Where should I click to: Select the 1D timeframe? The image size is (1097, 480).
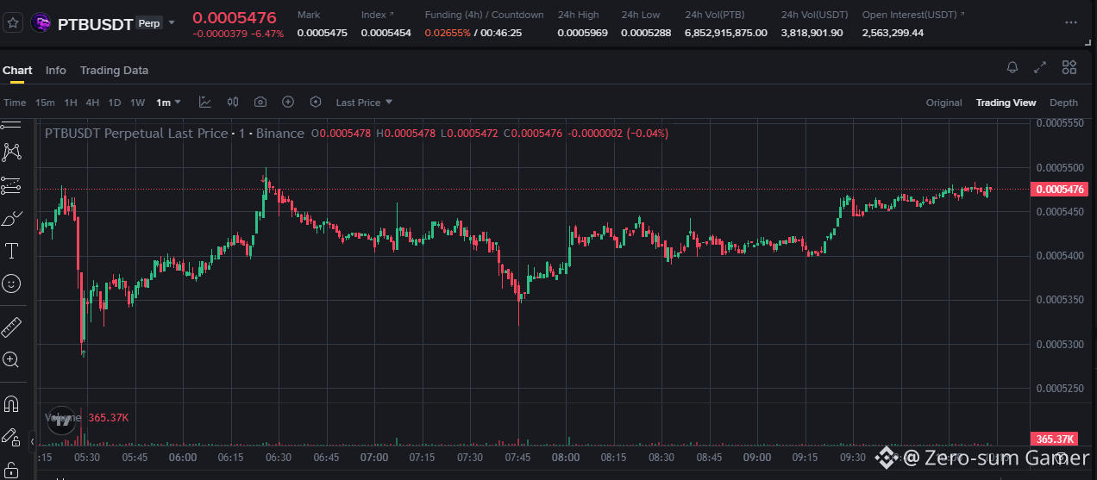tap(115, 103)
